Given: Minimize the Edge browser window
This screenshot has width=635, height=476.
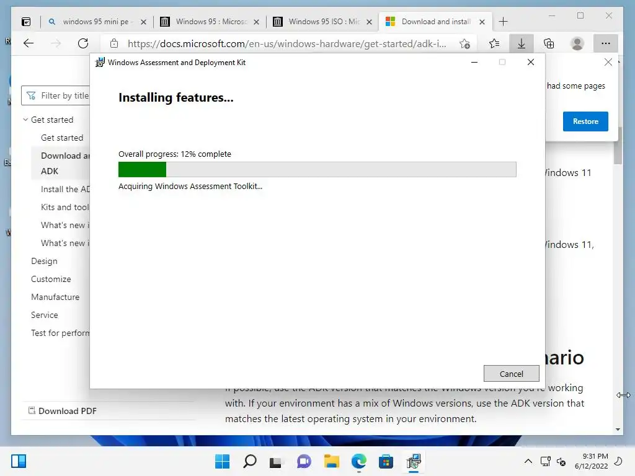Looking at the screenshot, I should (x=552, y=15).
